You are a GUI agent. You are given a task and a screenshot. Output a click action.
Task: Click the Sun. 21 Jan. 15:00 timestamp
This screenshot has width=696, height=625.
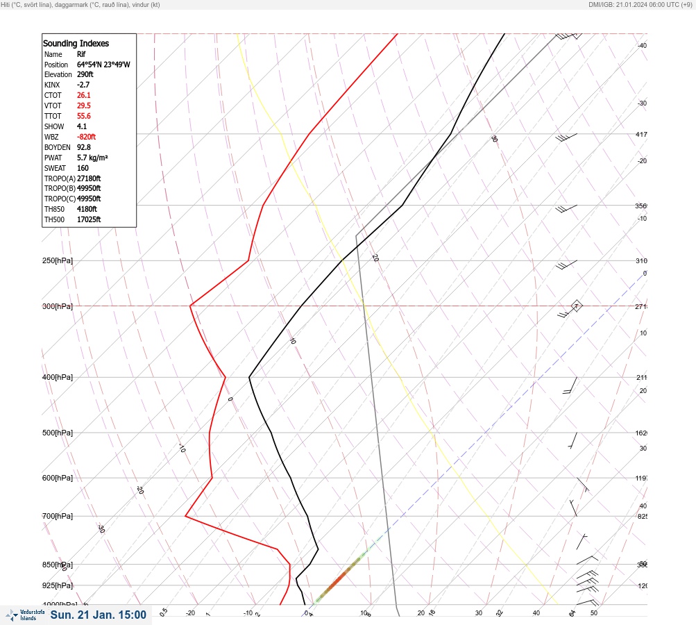point(98,615)
